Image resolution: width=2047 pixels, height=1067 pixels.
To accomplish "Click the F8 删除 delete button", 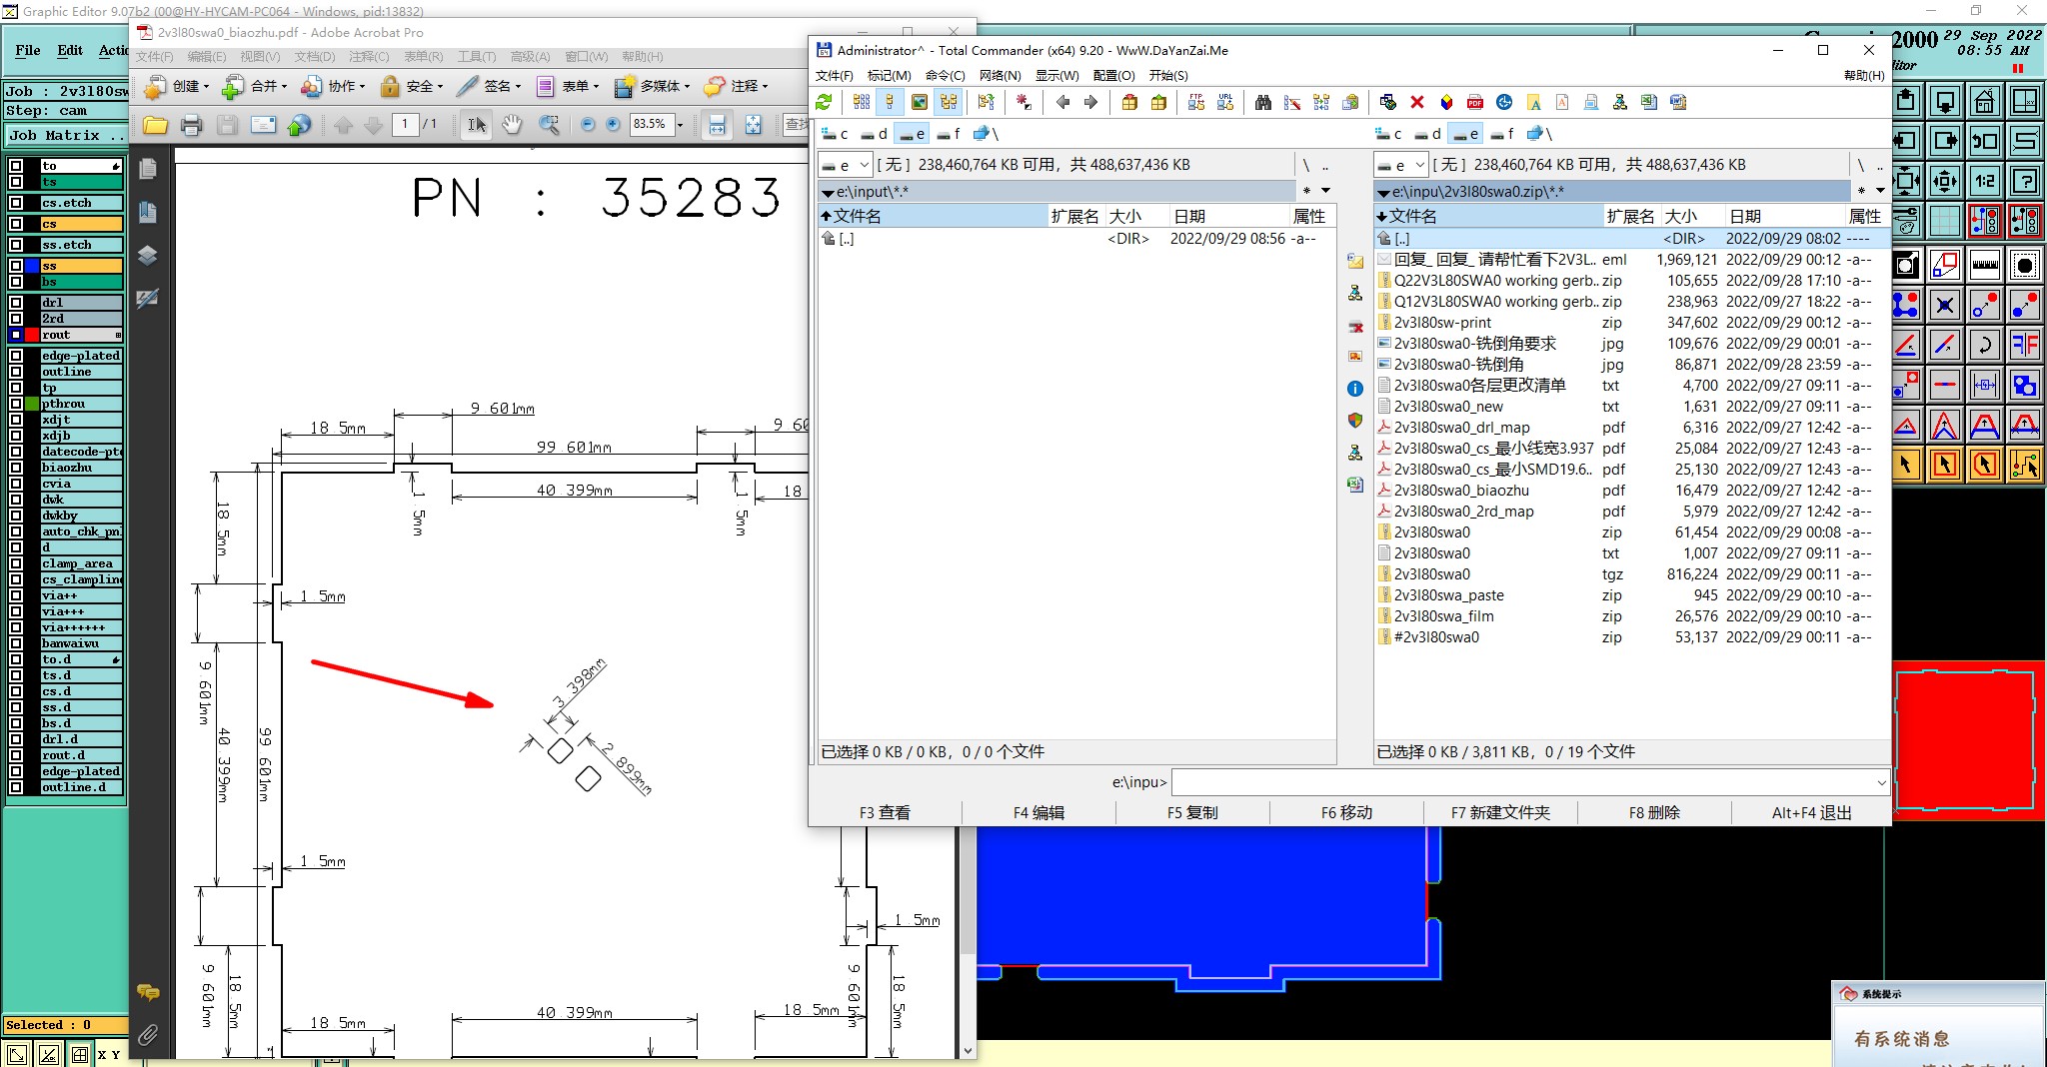I will point(1654,812).
